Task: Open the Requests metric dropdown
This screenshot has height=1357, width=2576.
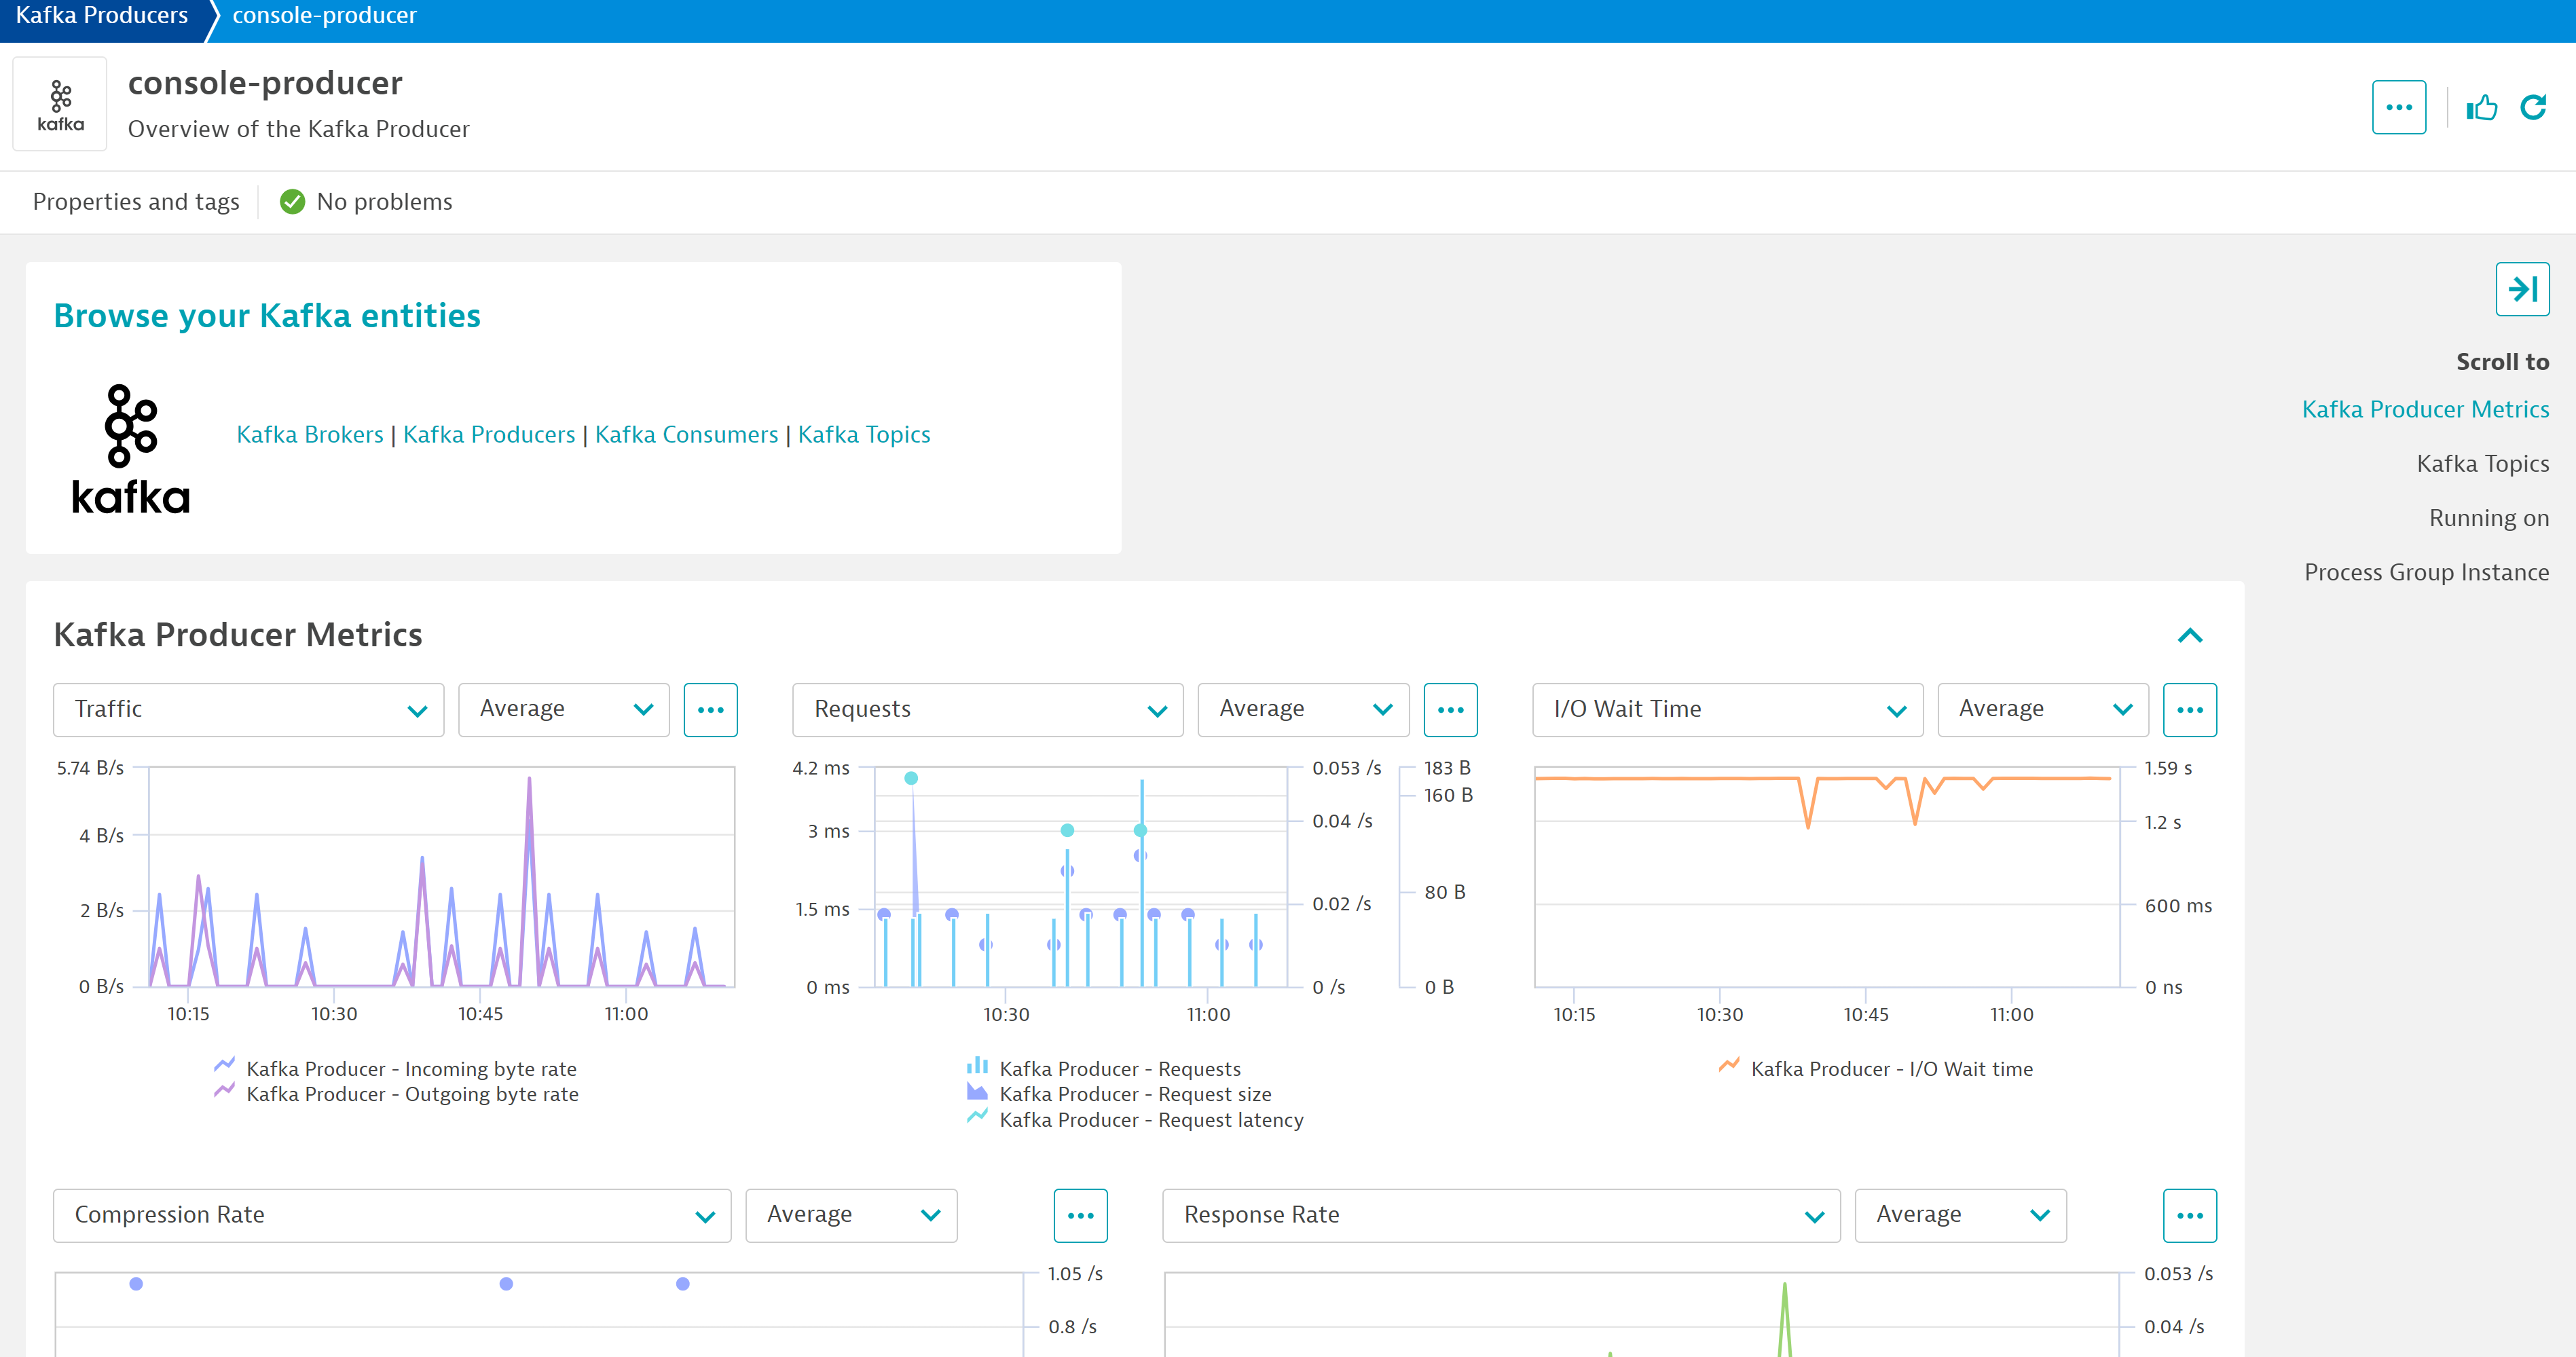Action: tap(987, 709)
